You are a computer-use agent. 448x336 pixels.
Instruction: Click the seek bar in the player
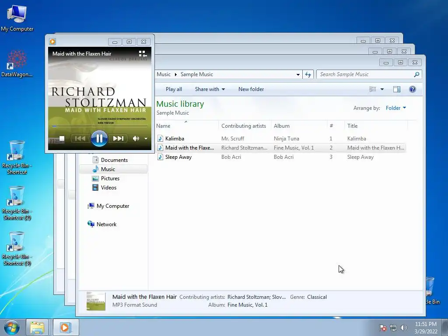(100, 126)
